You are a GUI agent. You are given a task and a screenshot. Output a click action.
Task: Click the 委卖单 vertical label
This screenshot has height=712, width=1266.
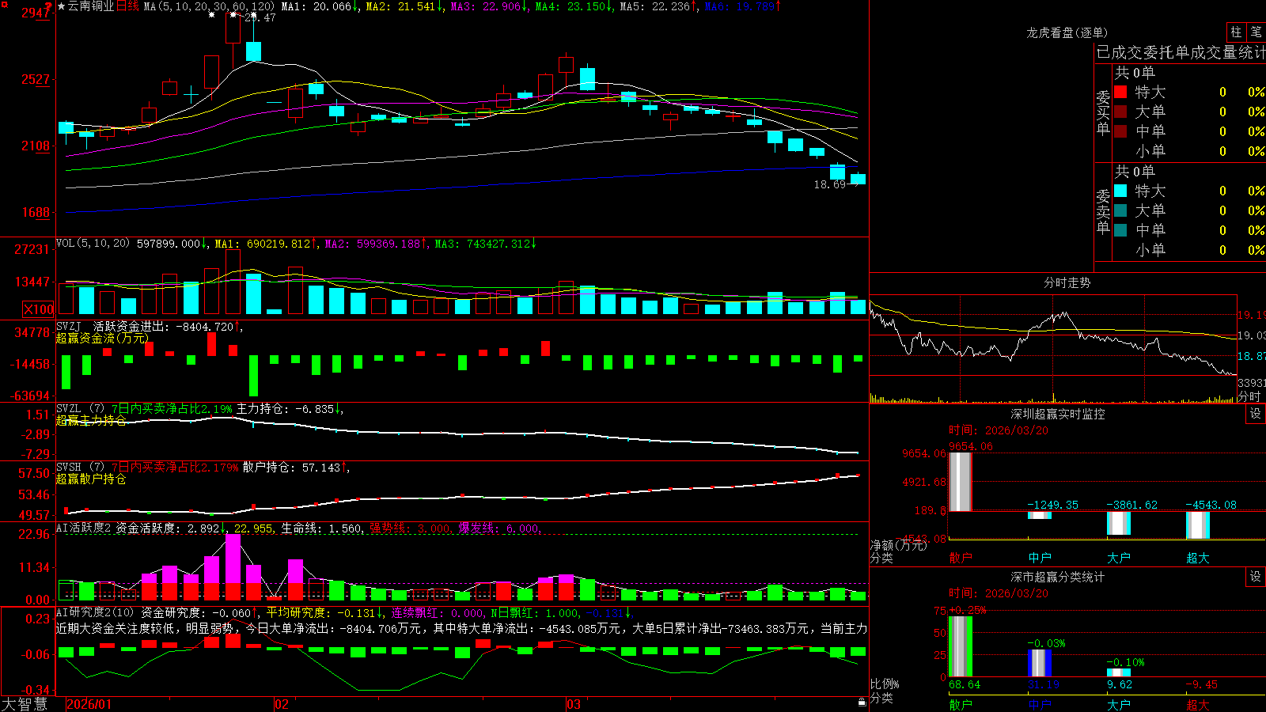[x=1103, y=212]
